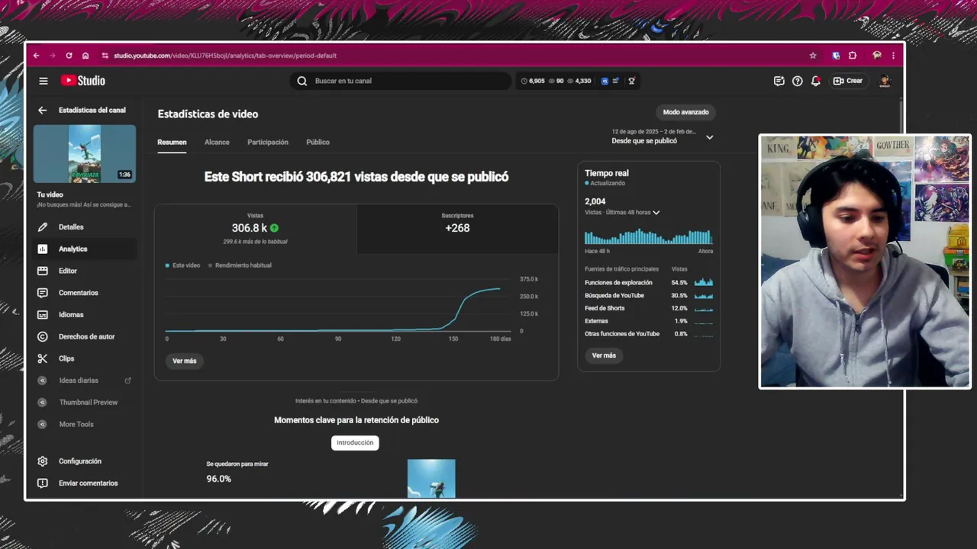The height and width of the screenshot is (549, 977).
Task: Click Ver más in Tiempo real panel
Action: tap(604, 355)
